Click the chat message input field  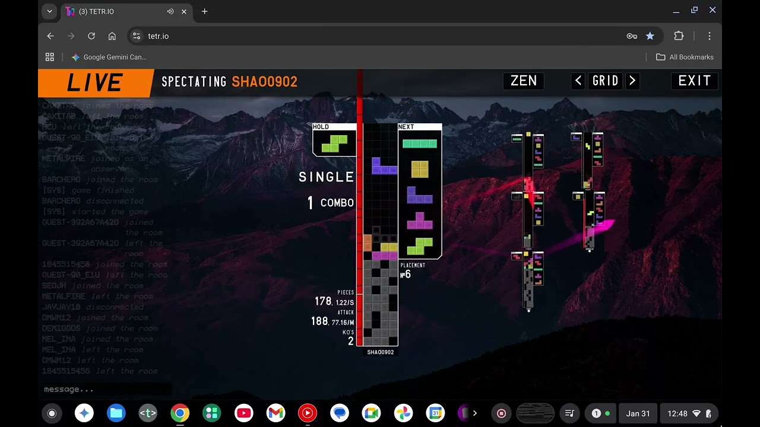(x=107, y=390)
